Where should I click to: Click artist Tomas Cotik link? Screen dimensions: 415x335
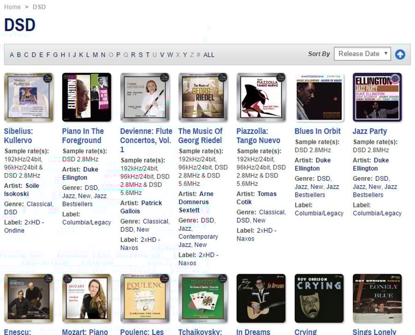[x=256, y=198]
